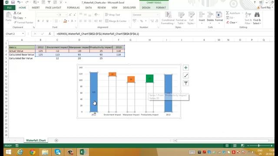Click the Cut scissors command
The image size is (278, 156).
tap(17, 13)
